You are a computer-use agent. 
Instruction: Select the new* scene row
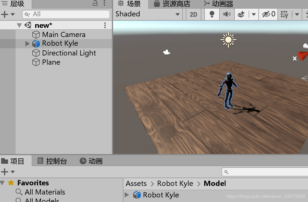[x=56, y=25]
